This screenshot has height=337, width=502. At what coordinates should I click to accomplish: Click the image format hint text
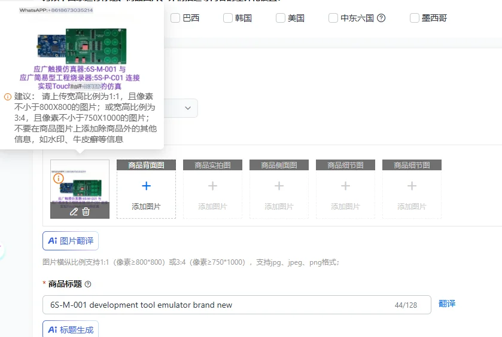pyautogui.click(x=191, y=262)
